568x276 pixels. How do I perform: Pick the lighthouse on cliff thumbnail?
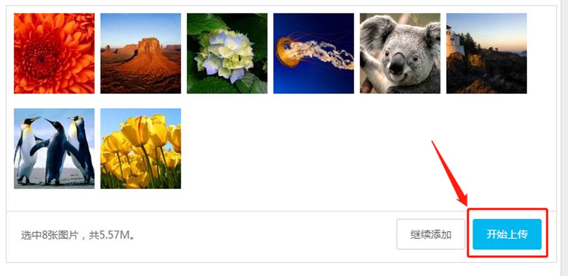pyautogui.click(x=487, y=53)
